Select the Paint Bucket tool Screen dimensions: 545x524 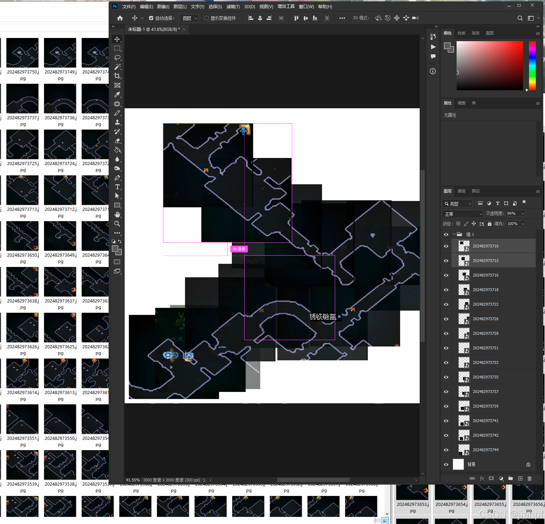coord(117,150)
